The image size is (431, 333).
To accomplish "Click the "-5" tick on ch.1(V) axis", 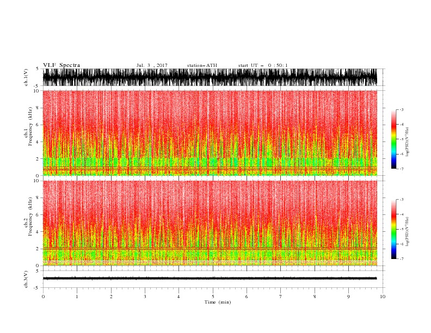I will pos(37,86).
